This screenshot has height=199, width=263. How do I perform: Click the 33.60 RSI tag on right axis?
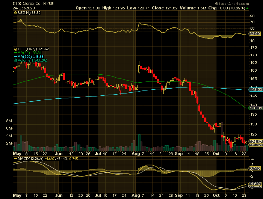255,34
